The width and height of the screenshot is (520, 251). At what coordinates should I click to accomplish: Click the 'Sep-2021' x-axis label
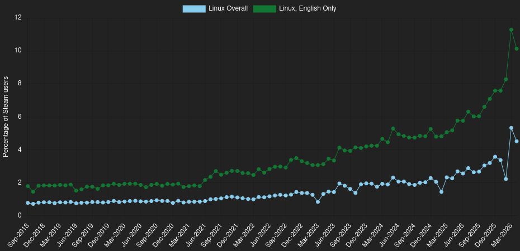(x=211, y=234)
